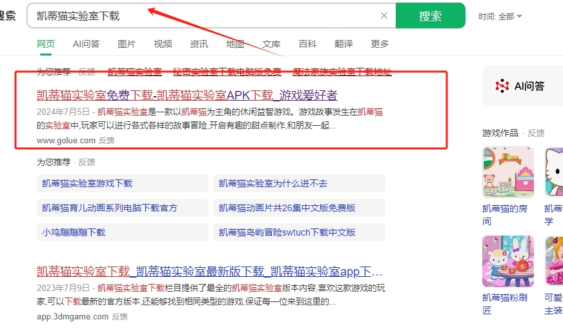Image resolution: width=563 pixels, height=333 pixels.
Task: Open the 文库 tab
Action: coord(271,44)
